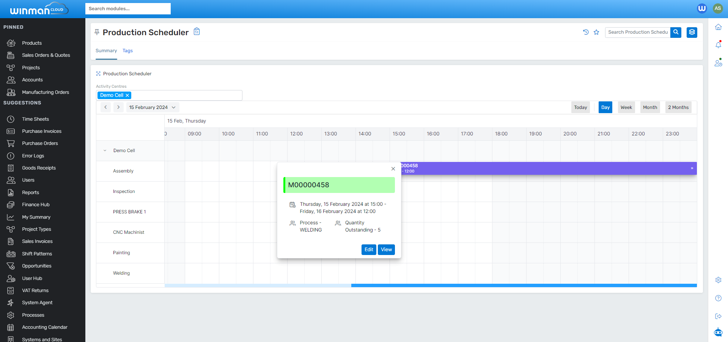728x342 pixels.
Task: Click the pin icon next to Production Scheduler
Action: tap(97, 32)
